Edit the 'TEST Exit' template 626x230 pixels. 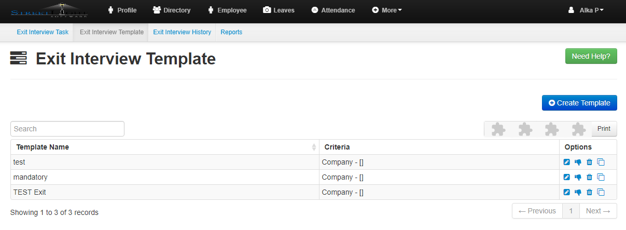click(567, 192)
